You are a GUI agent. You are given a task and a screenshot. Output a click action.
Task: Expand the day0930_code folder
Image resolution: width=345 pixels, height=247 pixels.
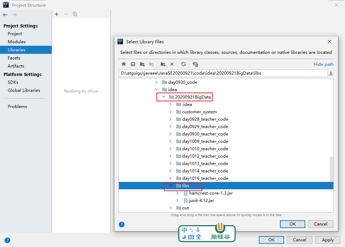(x=156, y=82)
